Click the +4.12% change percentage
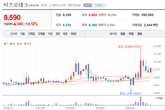Screen dimensions: 165x110 pos(32,24)
